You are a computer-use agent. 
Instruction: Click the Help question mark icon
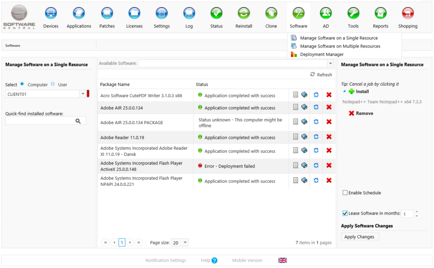214,260
